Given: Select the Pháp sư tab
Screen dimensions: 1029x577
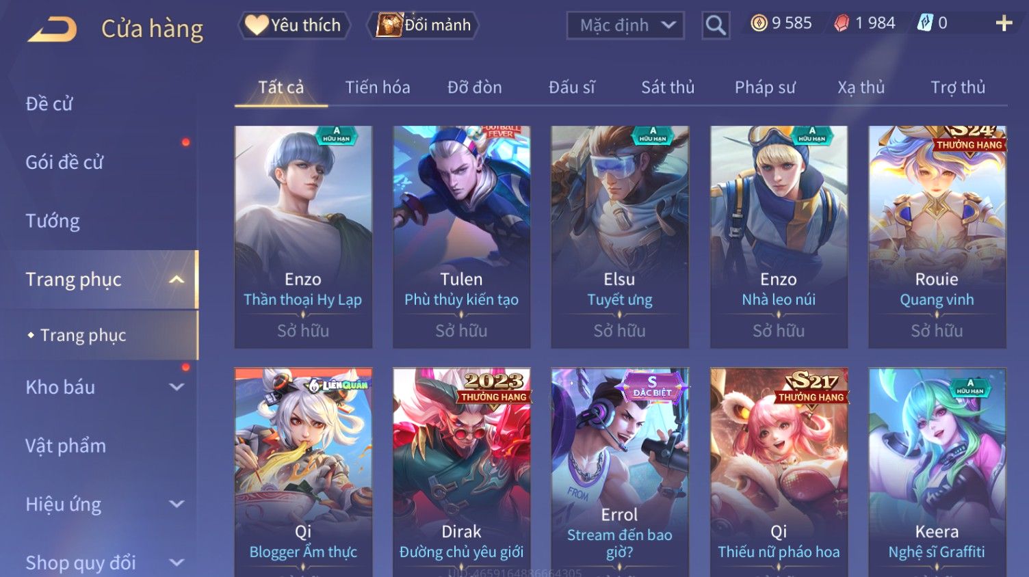Looking at the screenshot, I should click(x=765, y=88).
